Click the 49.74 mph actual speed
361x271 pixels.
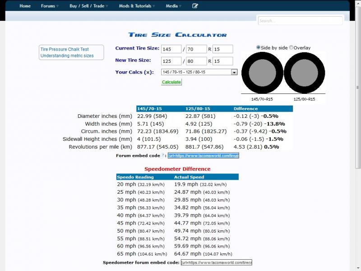click(202, 231)
